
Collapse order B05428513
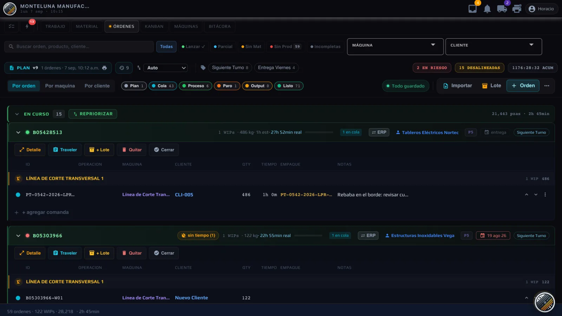pyautogui.click(x=18, y=132)
